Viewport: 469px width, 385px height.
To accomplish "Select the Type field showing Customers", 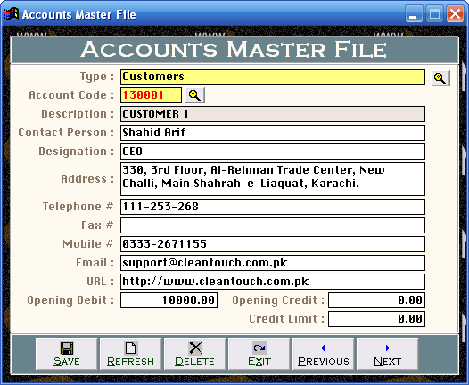I will pyautogui.click(x=273, y=77).
